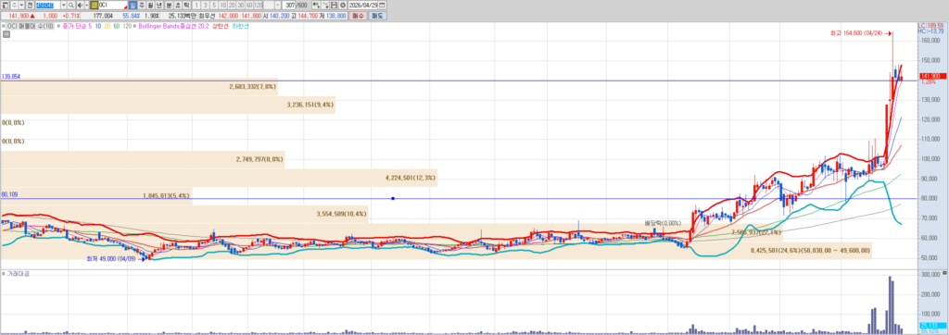Click the legend value 120 after the 60
Screen dimensions: 949x335
127,26
